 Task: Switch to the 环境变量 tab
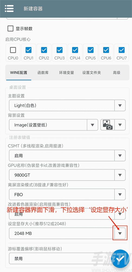tap(66, 73)
